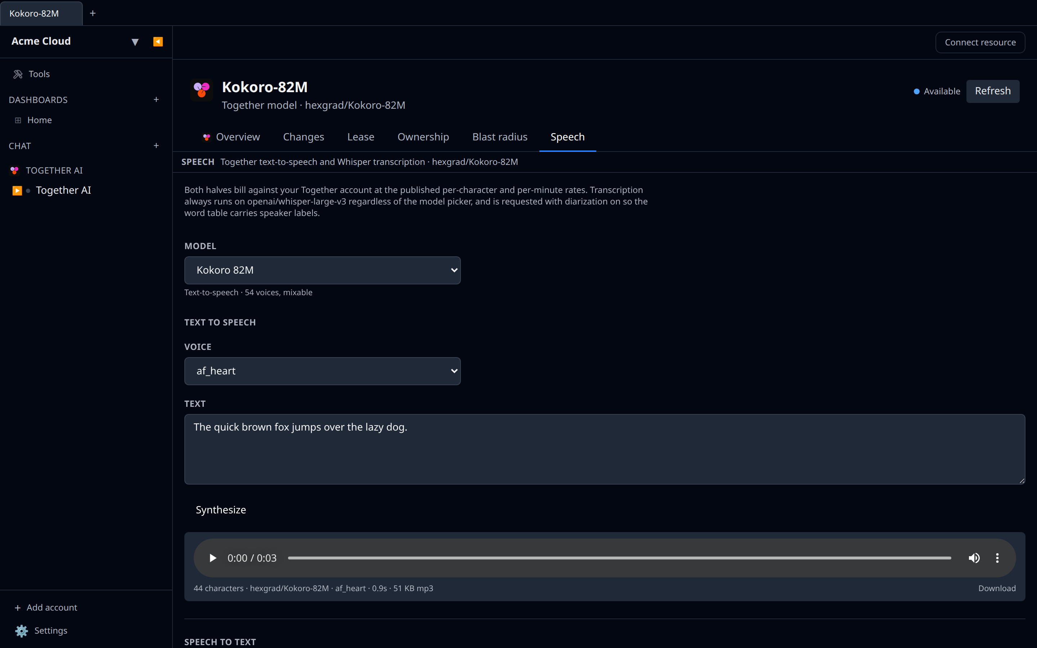This screenshot has height=648, width=1037.
Task: Click the 0:00 / 0:03 playback time
Action: tap(252, 558)
